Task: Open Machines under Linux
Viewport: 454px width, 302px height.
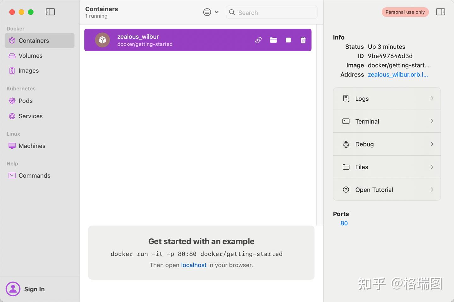Action: pyautogui.click(x=32, y=146)
